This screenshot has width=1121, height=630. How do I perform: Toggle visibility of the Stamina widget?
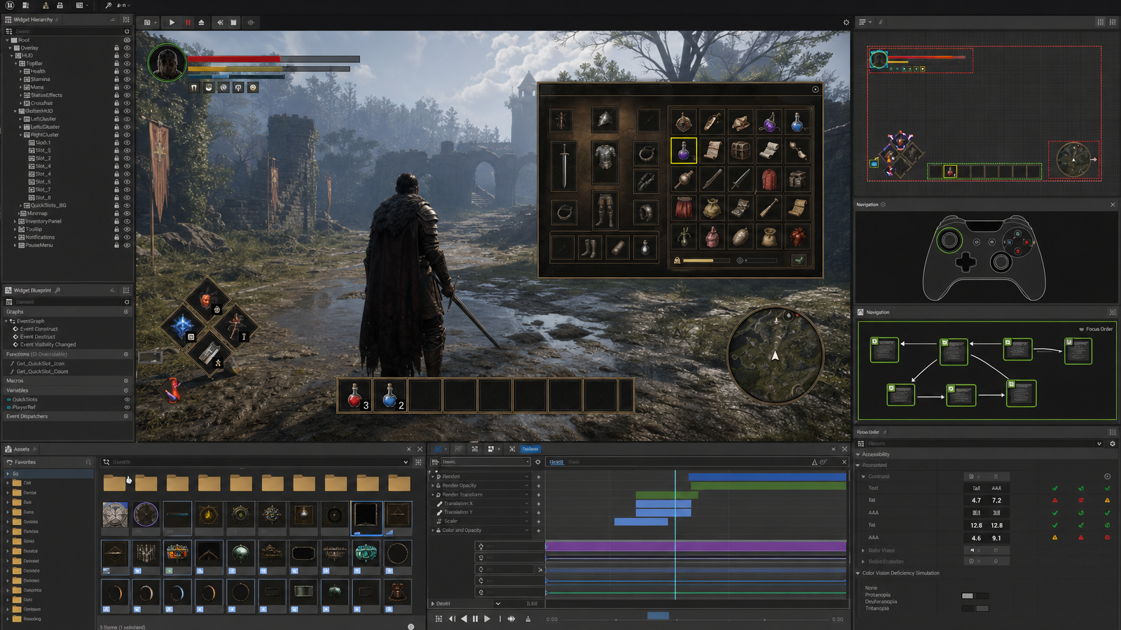tap(127, 79)
